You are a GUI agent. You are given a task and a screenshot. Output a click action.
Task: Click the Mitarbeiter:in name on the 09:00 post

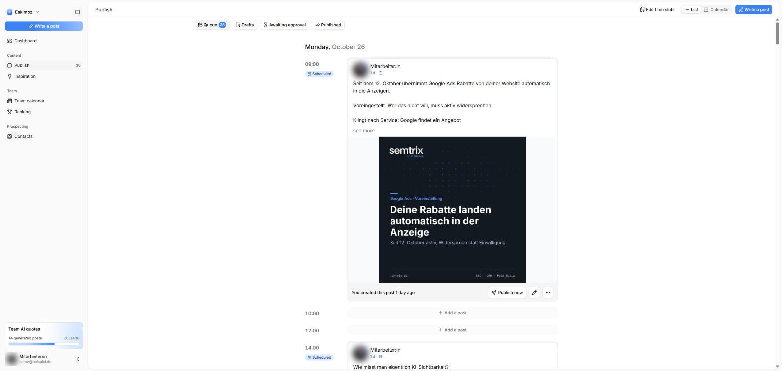click(x=385, y=66)
